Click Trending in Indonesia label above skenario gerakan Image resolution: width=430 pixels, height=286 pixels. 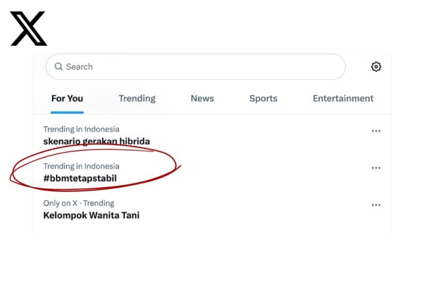coord(81,129)
